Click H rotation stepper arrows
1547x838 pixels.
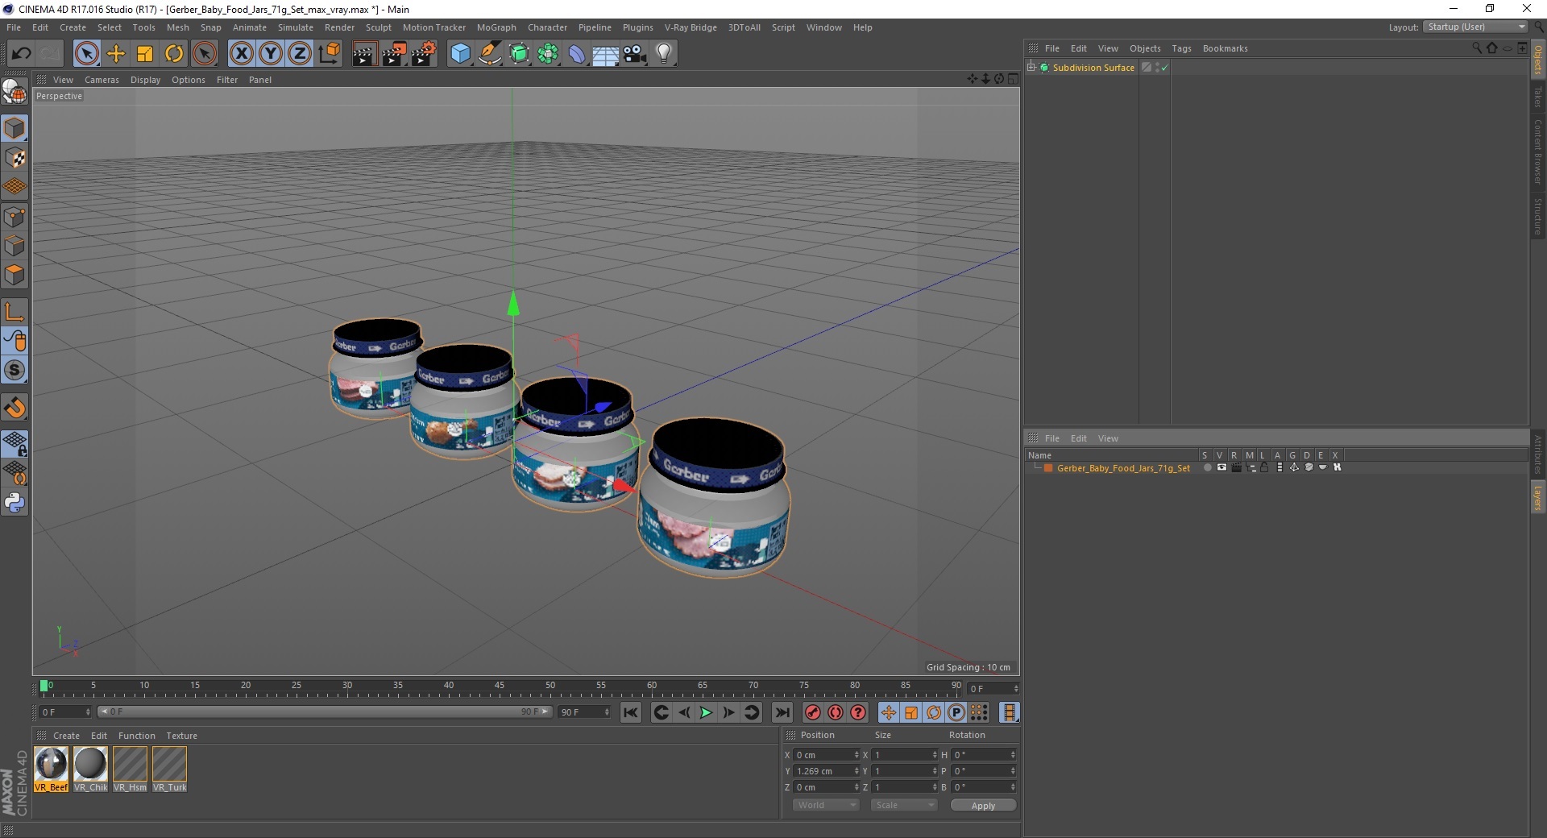click(x=1013, y=755)
